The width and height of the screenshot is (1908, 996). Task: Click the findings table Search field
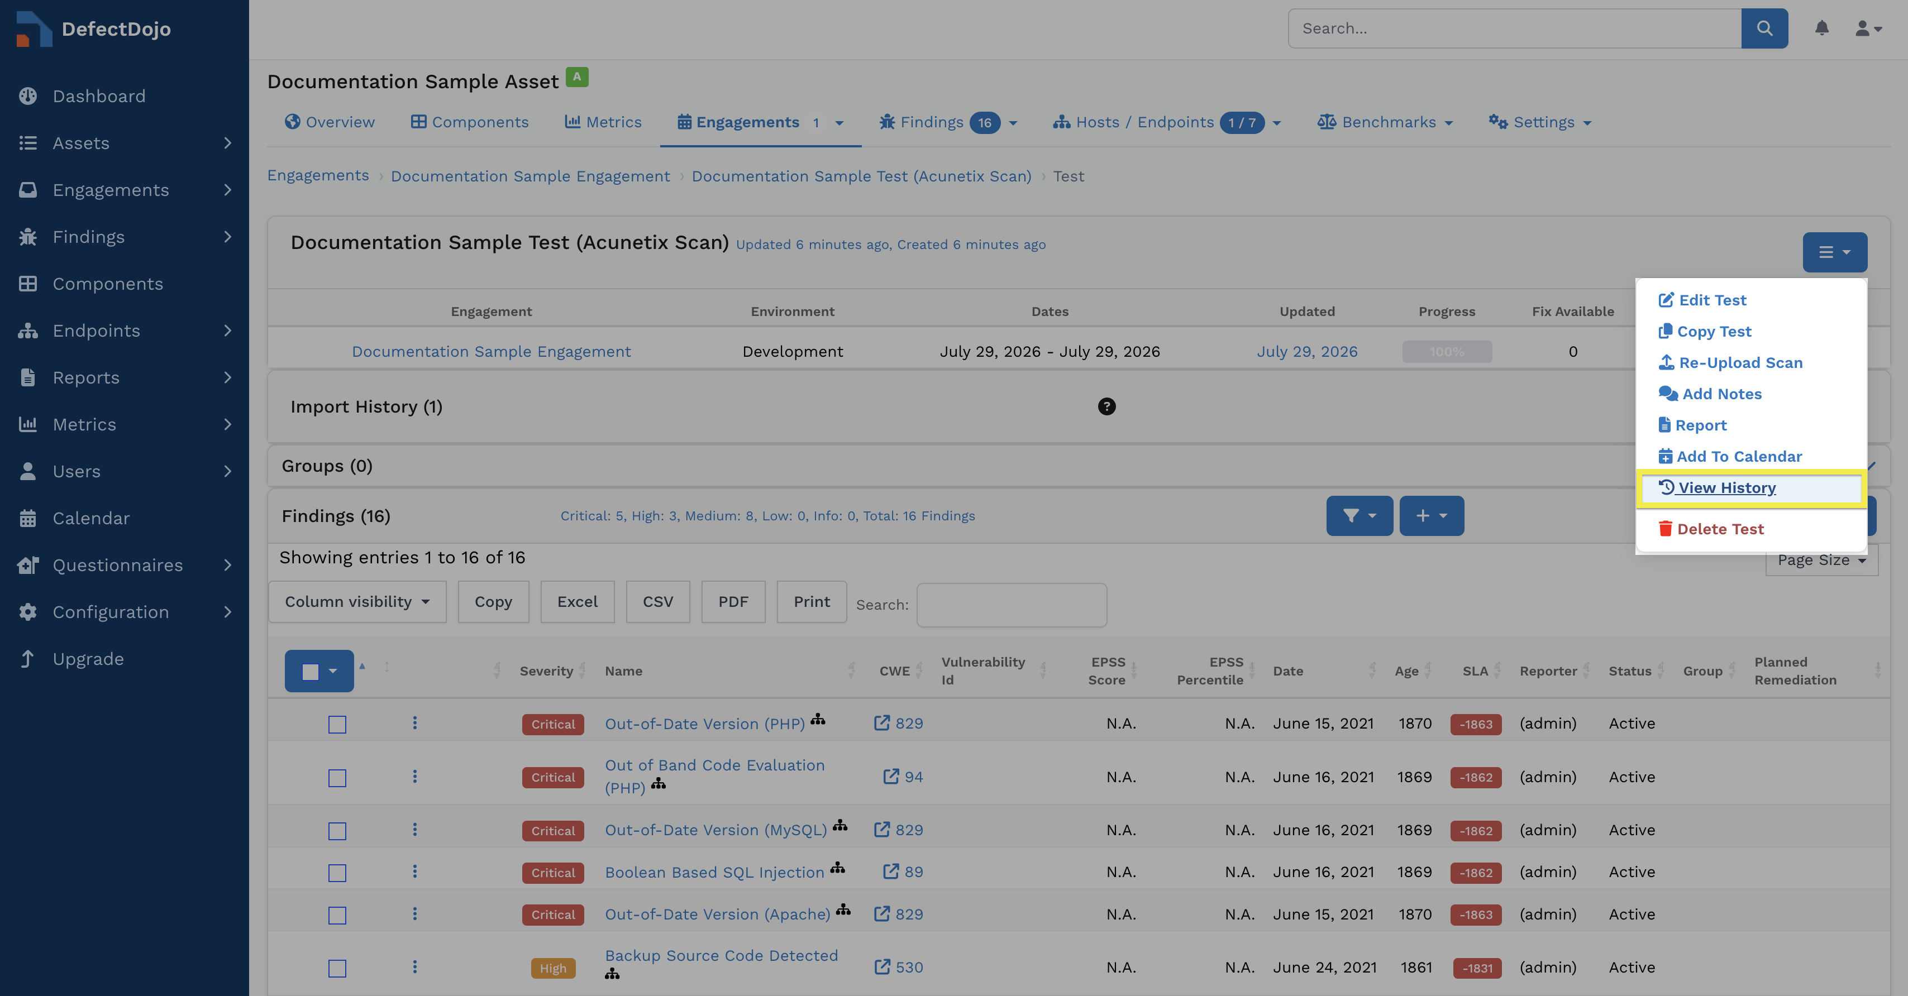(x=1011, y=605)
